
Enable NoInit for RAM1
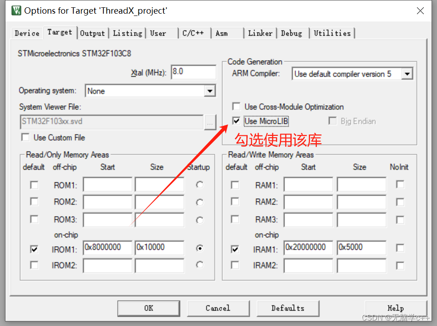[400, 185]
